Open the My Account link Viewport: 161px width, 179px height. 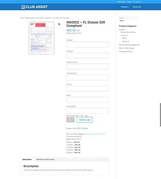tap(121, 2)
